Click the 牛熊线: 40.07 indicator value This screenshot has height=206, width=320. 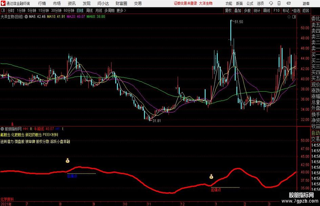[x=44, y=129]
